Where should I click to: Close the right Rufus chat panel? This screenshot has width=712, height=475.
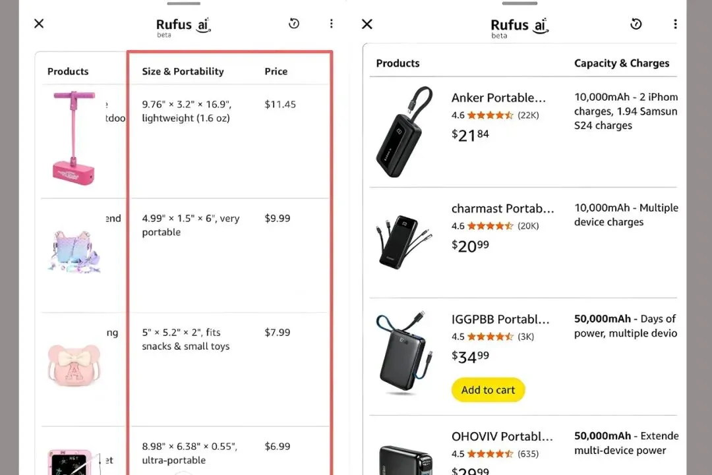click(367, 24)
